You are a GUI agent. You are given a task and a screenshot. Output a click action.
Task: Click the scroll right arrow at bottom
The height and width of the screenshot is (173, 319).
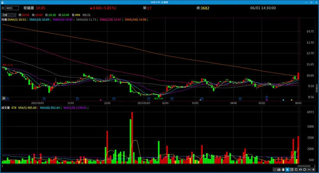point(315,166)
